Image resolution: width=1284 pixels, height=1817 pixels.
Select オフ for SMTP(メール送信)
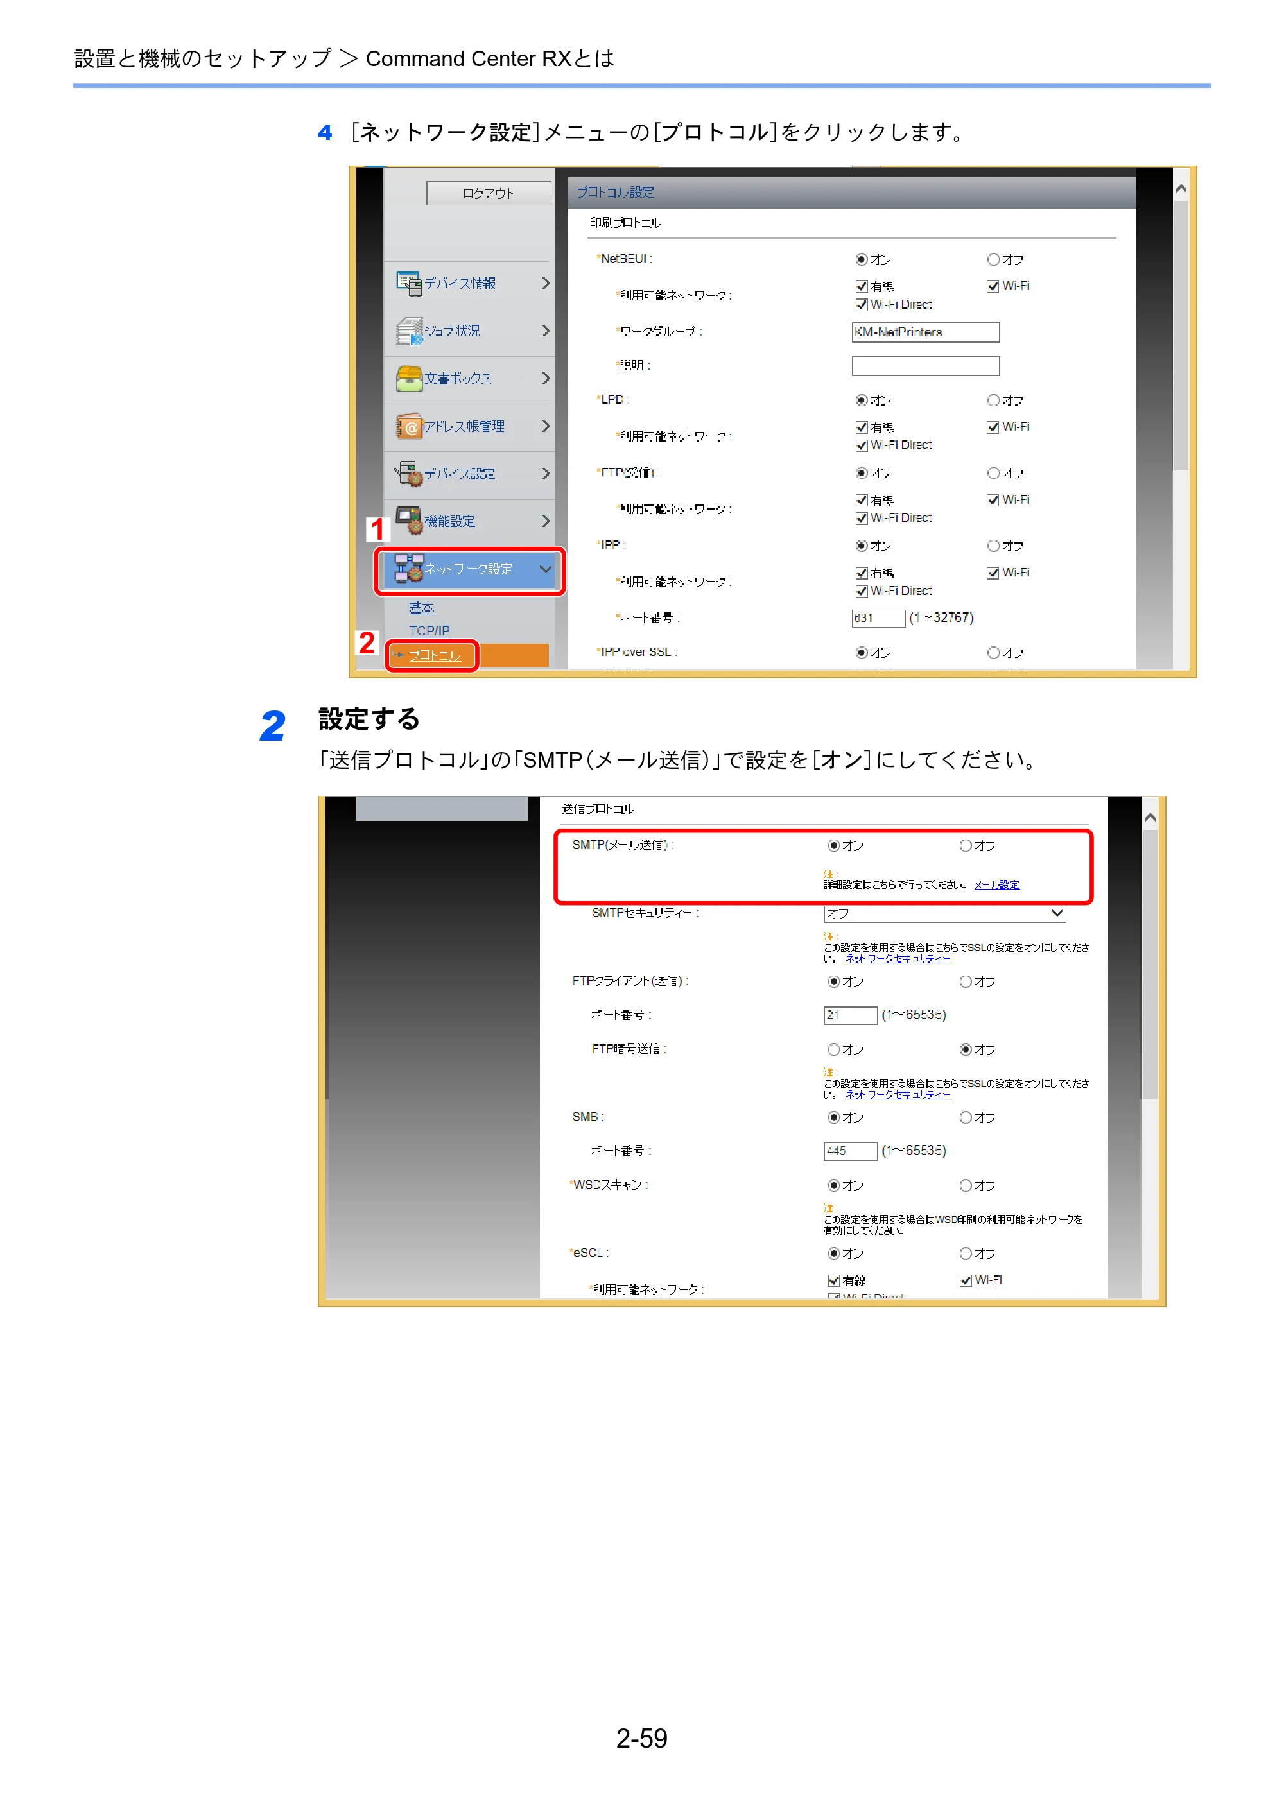tap(965, 845)
